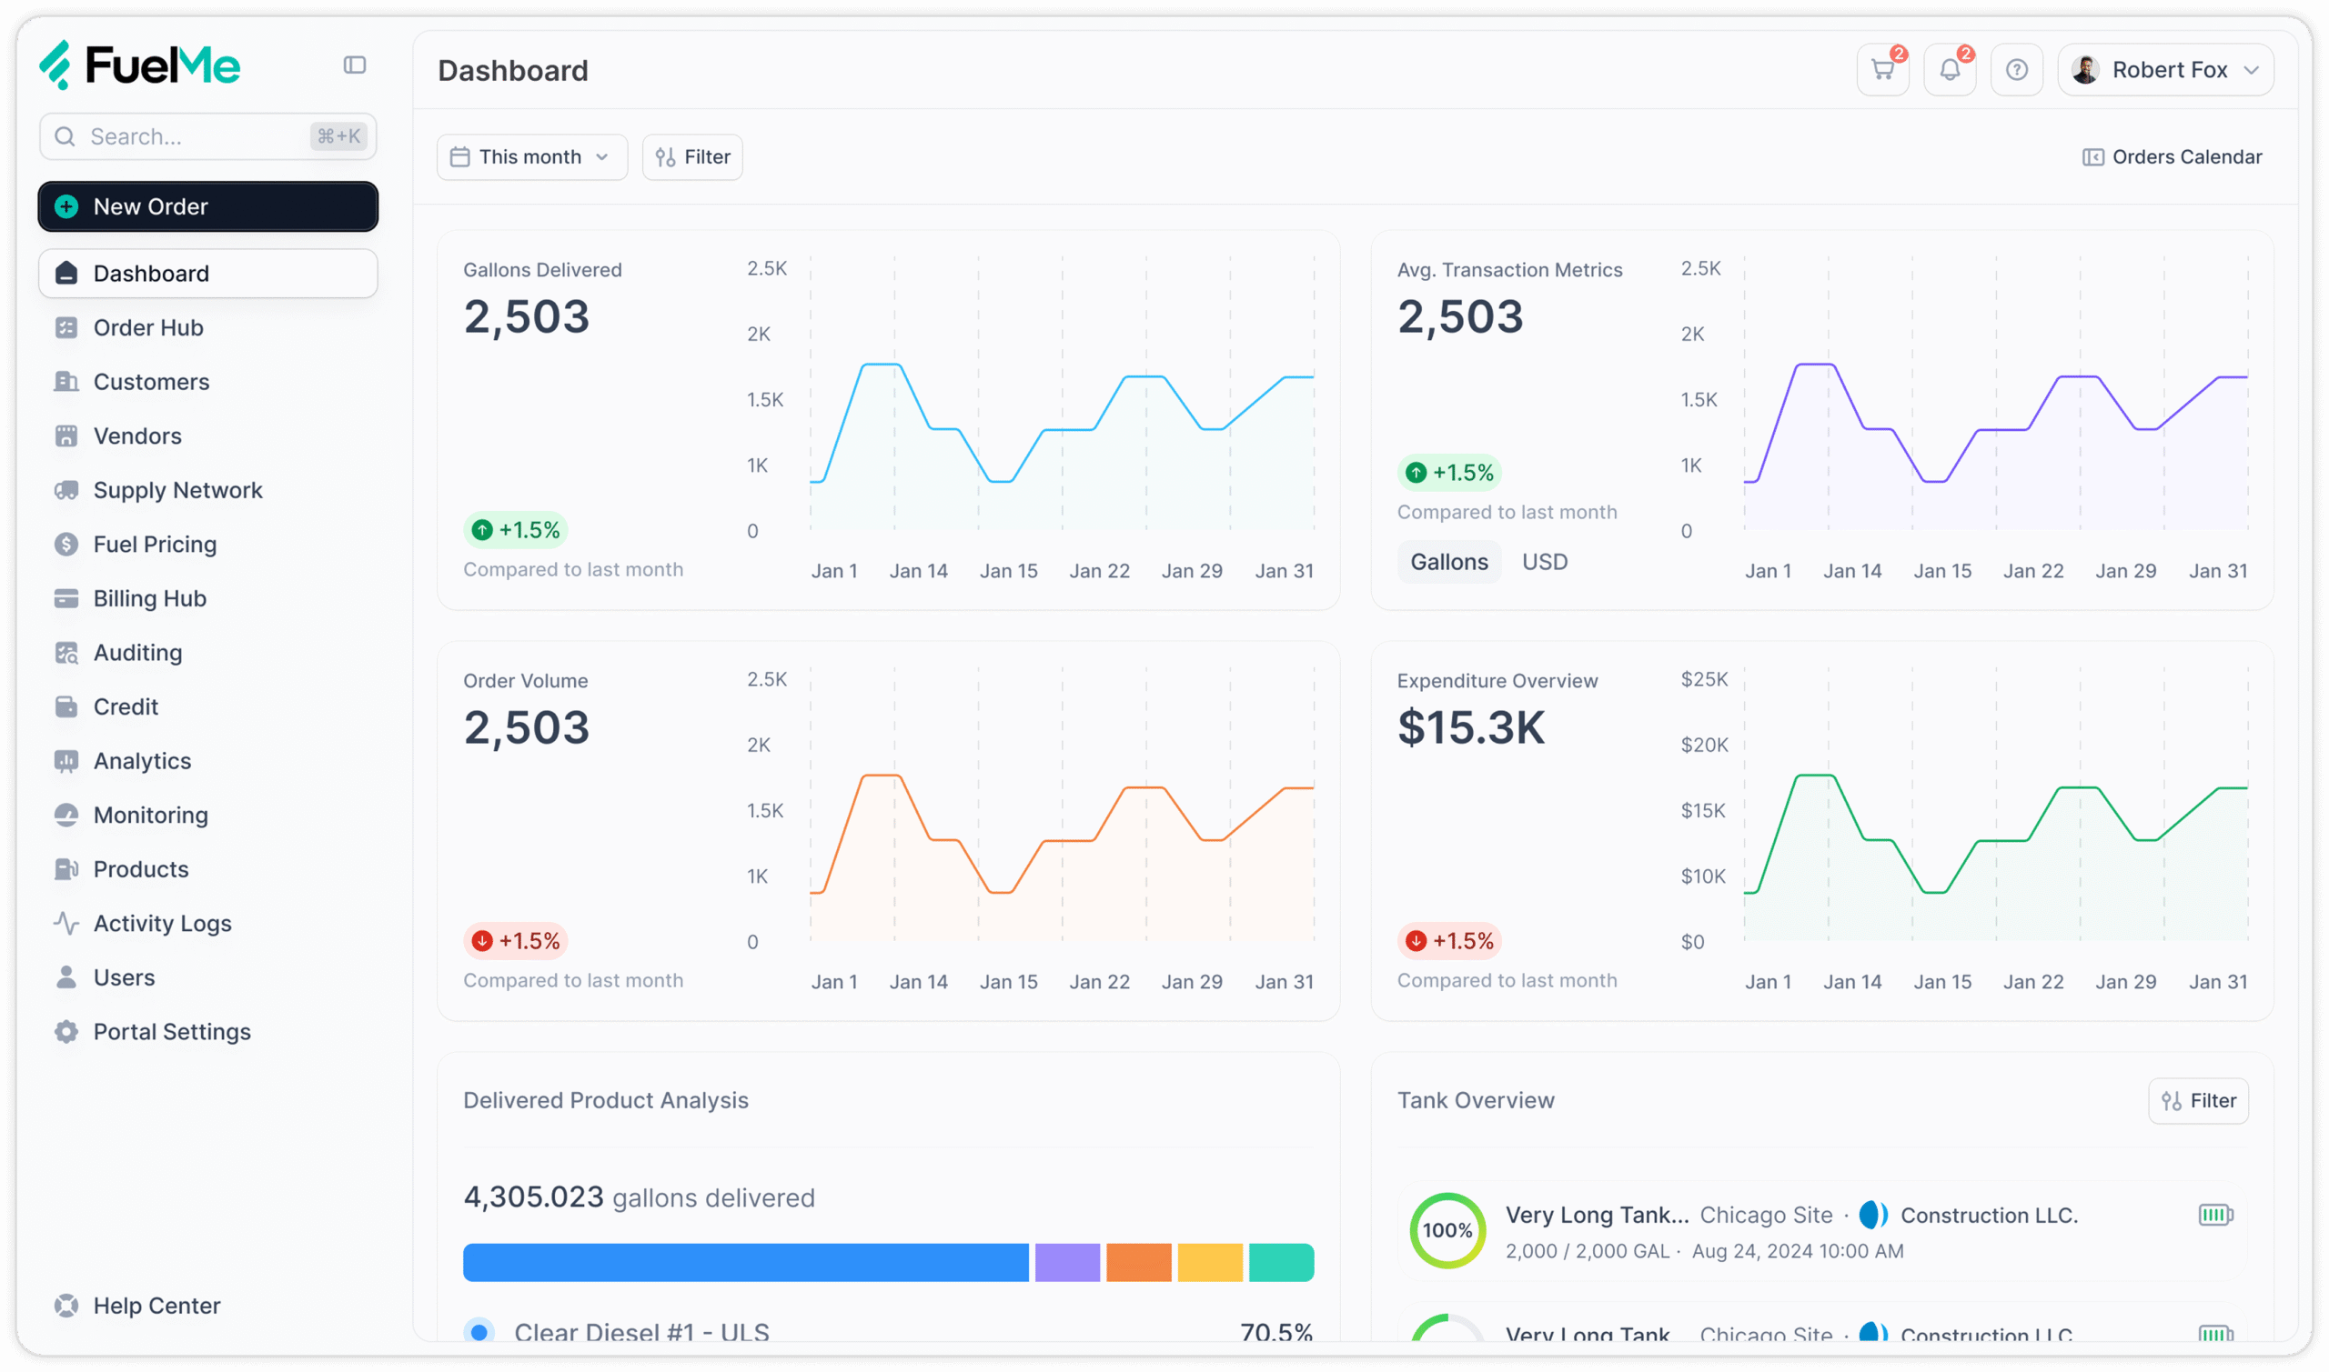Collapse sidebar using panel icon
This screenshot has width=2329, height=1372.
[354, 65]
